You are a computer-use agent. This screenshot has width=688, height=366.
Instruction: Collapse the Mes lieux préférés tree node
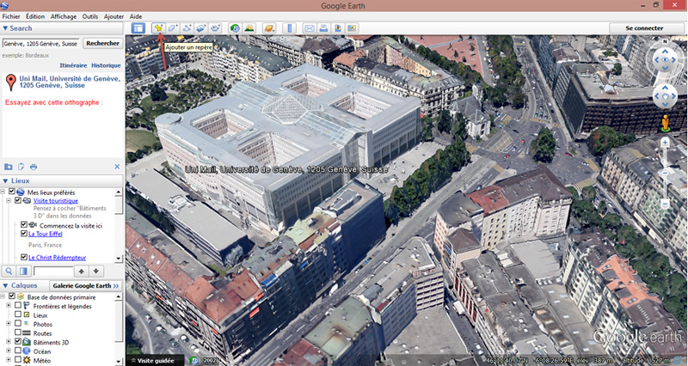pos(3,192)
